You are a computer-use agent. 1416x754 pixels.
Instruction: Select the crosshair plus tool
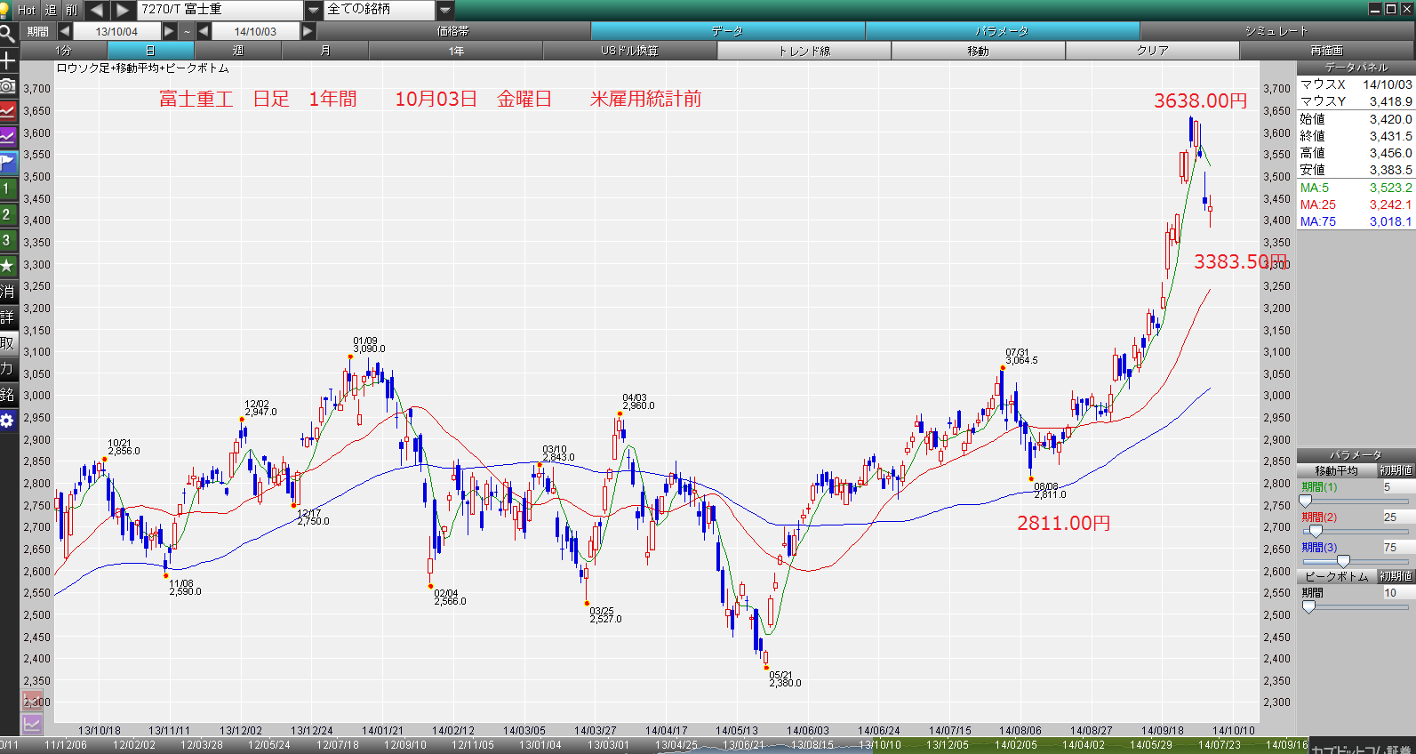(8, 60)
